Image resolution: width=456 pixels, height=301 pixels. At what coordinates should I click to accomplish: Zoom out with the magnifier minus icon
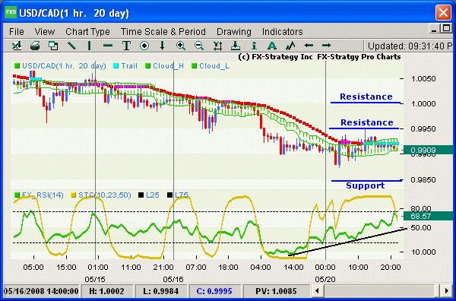(x=199, y=46)
